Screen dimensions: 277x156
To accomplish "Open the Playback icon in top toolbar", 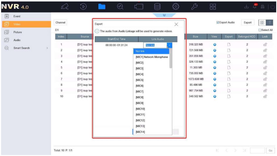I will click(83, 6).
